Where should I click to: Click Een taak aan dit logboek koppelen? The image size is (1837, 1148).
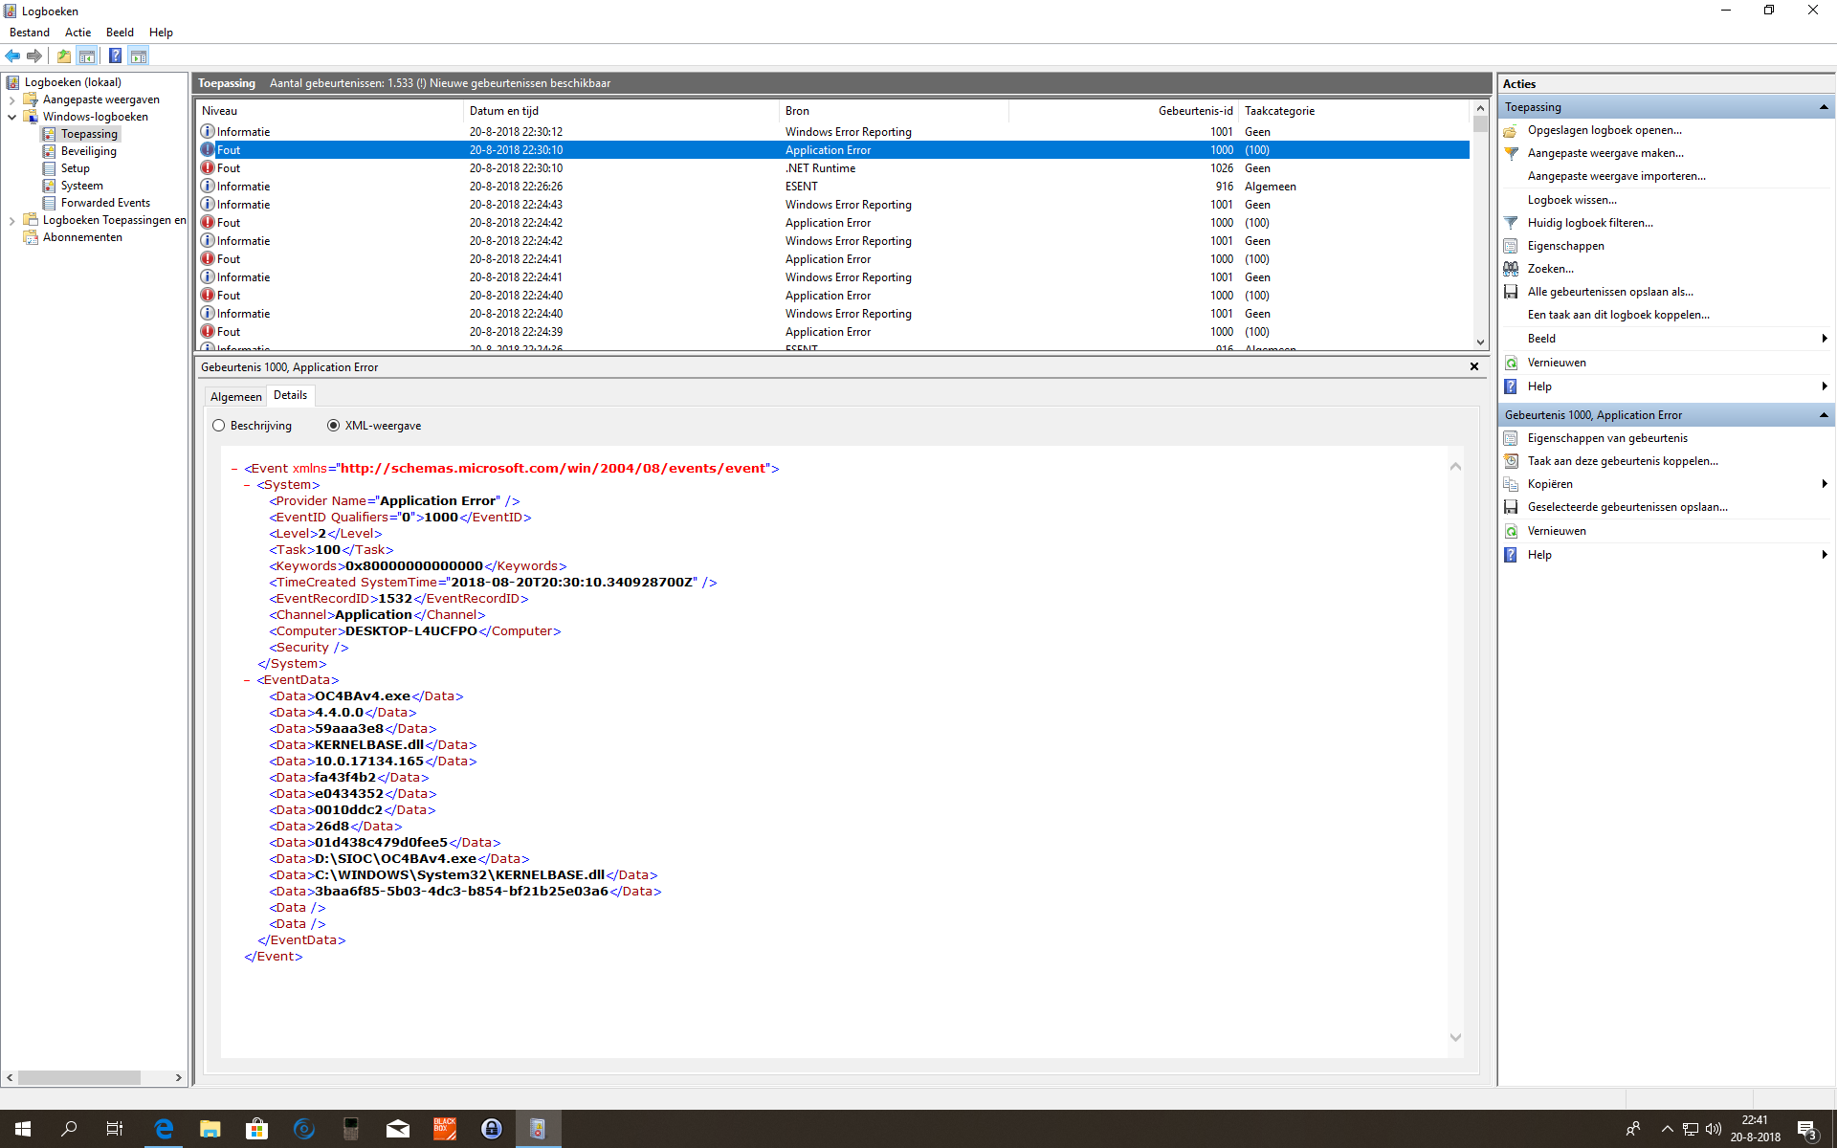[x=1618, y=315]
